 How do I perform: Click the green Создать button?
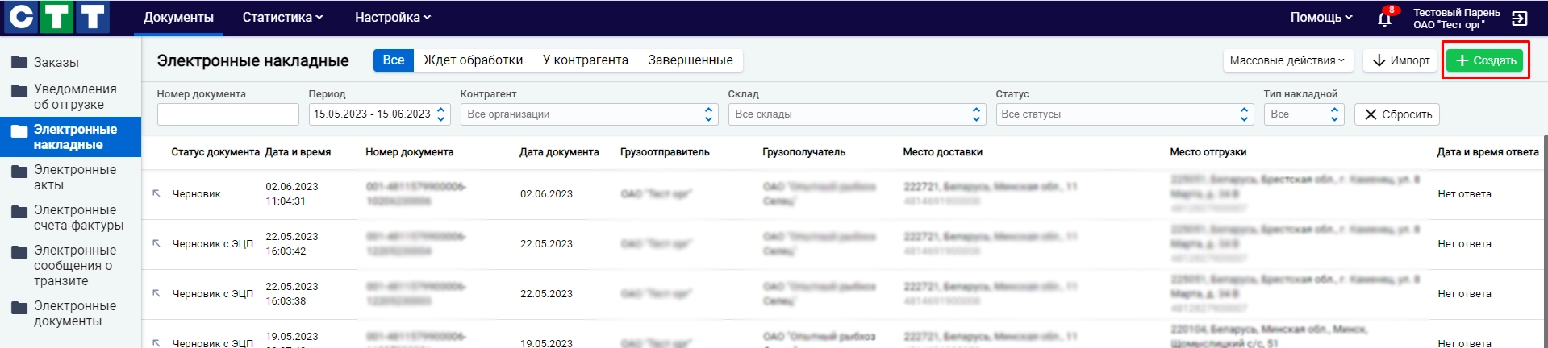tap(1485, 60)
